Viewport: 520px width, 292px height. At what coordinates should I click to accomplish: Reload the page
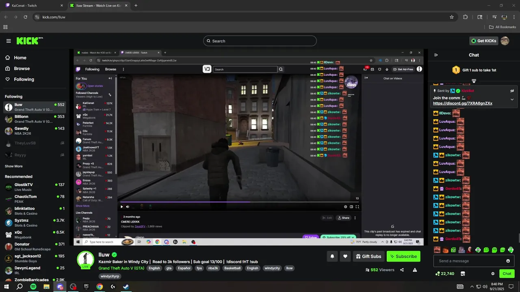tap(25, 17)
